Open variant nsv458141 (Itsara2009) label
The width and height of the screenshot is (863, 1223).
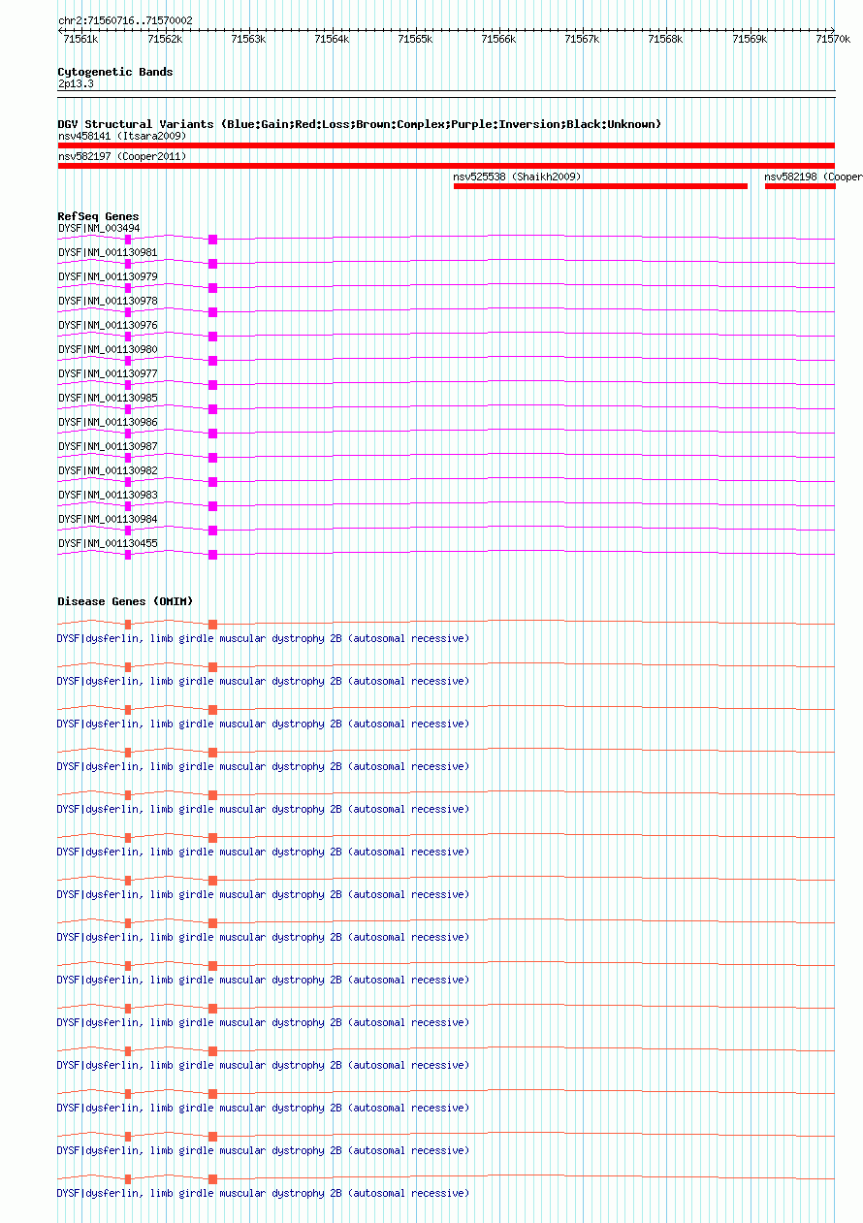tap(122, 136)
